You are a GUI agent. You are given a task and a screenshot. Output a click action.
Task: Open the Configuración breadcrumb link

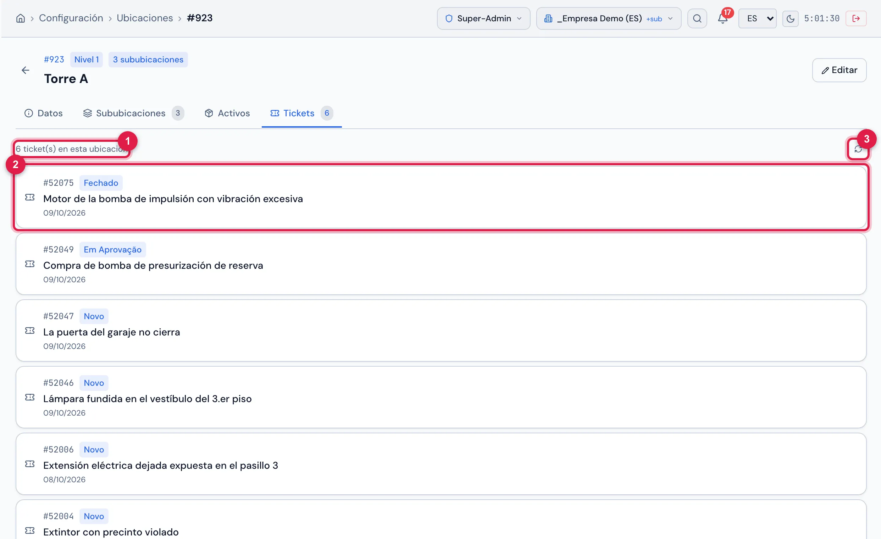71,18
